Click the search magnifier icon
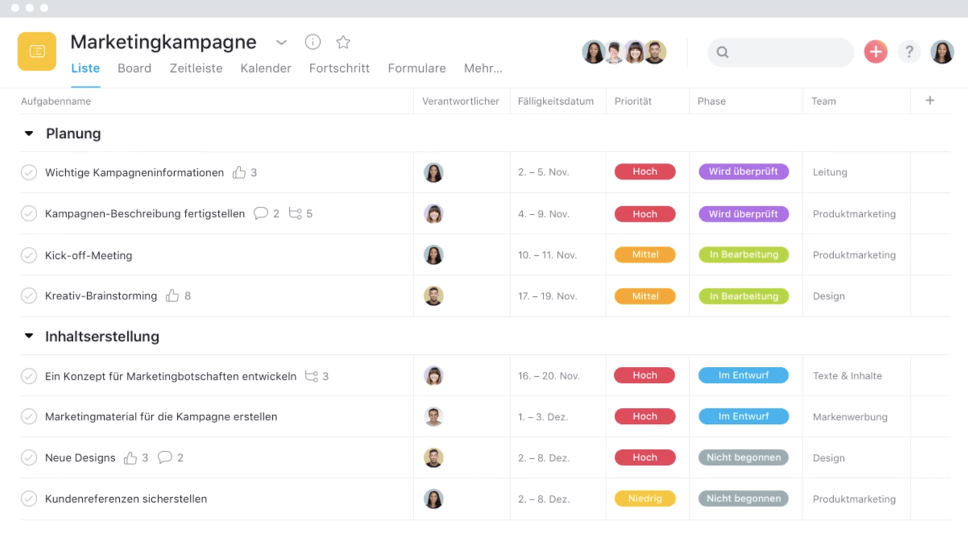 pyautogui.click(x=722, y=52)
